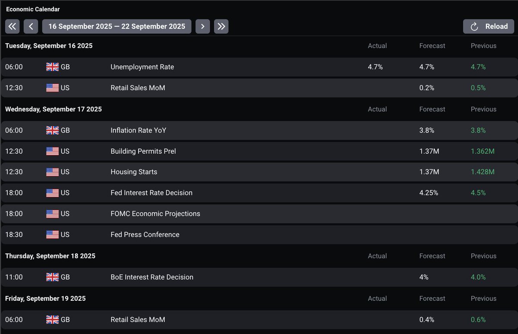518x334 pixels.
Task: Click US flag on Retail Sales MoM row
Action: pos(52,88)
